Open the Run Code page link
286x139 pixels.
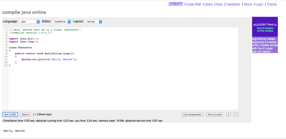[176, 4]
